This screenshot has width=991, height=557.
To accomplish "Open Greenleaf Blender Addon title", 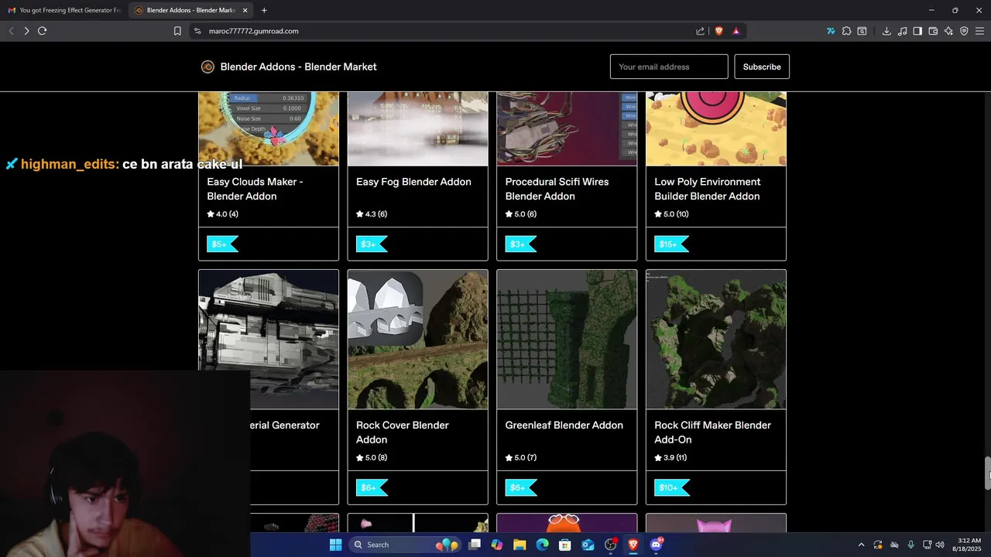I will [564, 425].
